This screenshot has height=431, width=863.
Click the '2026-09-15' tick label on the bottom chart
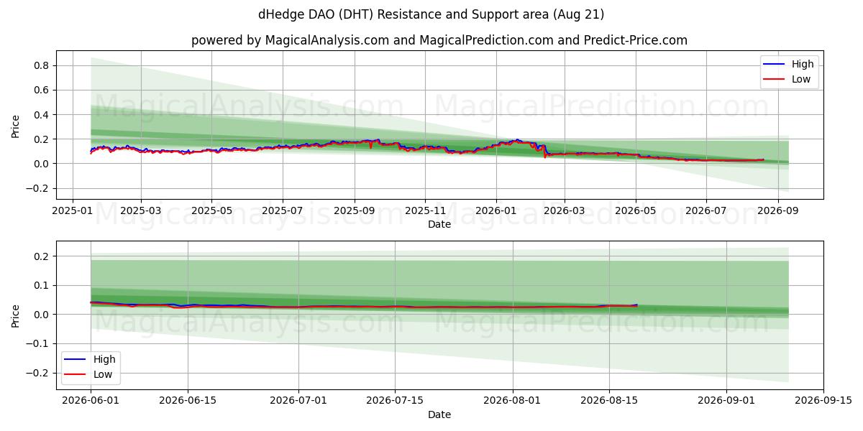tap(824, 402)
